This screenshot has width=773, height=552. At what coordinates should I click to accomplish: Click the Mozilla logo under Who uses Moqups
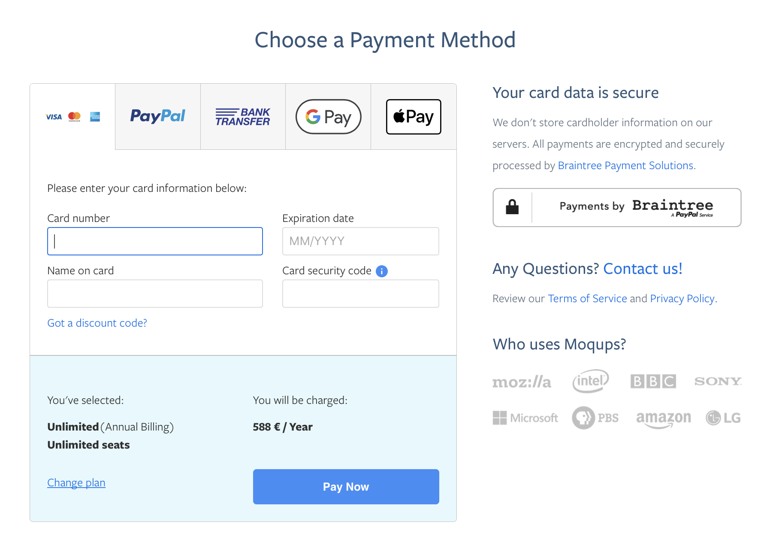pyautogui.click(x=522, y=381)
